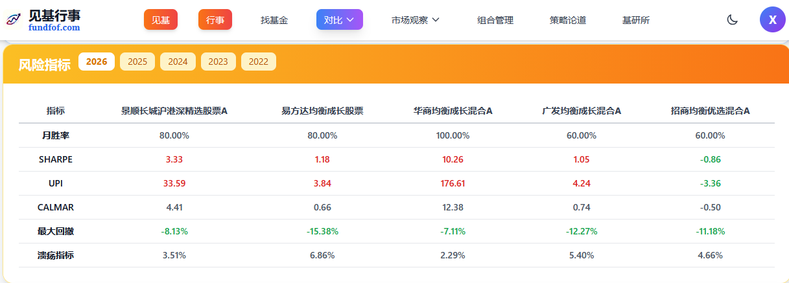Click the 月胜率 row label
Screen dimensions: 789x283
coord(56,135)
